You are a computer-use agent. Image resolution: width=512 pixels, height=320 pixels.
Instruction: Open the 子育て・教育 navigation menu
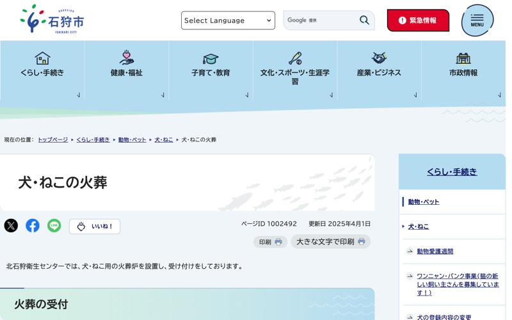211,70
